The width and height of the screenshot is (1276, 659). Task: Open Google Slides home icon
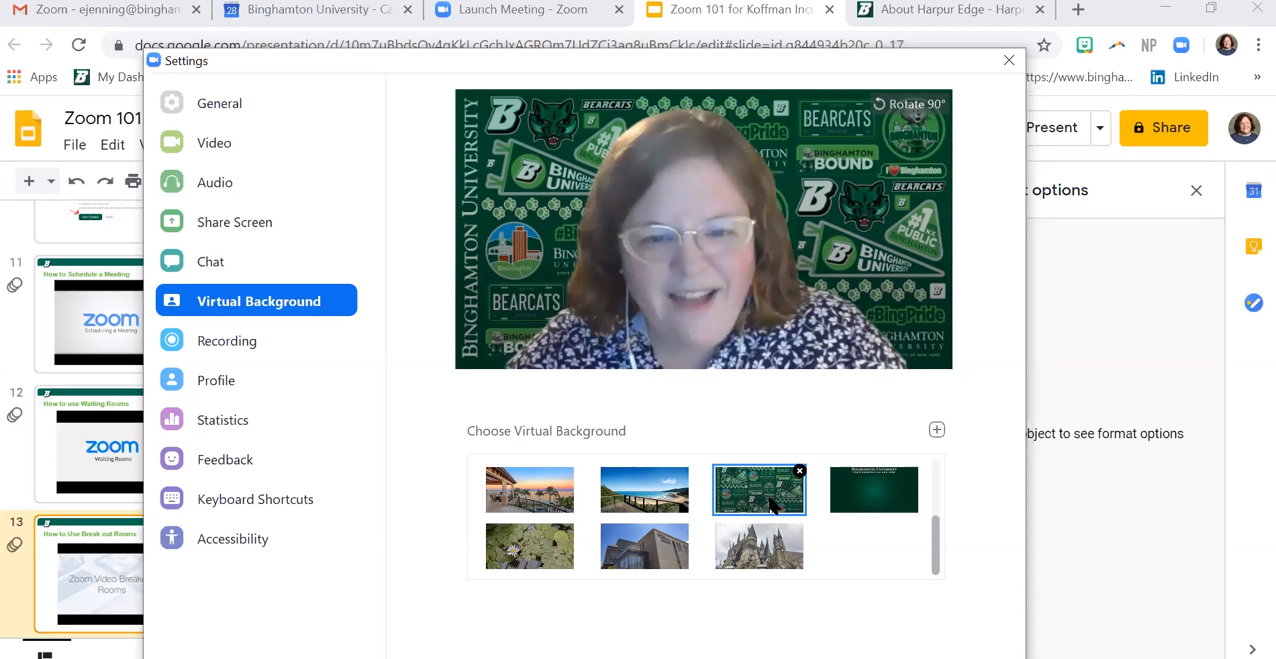28,128
